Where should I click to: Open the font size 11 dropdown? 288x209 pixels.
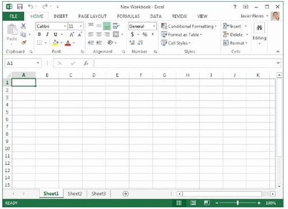[x=81, y=26]
